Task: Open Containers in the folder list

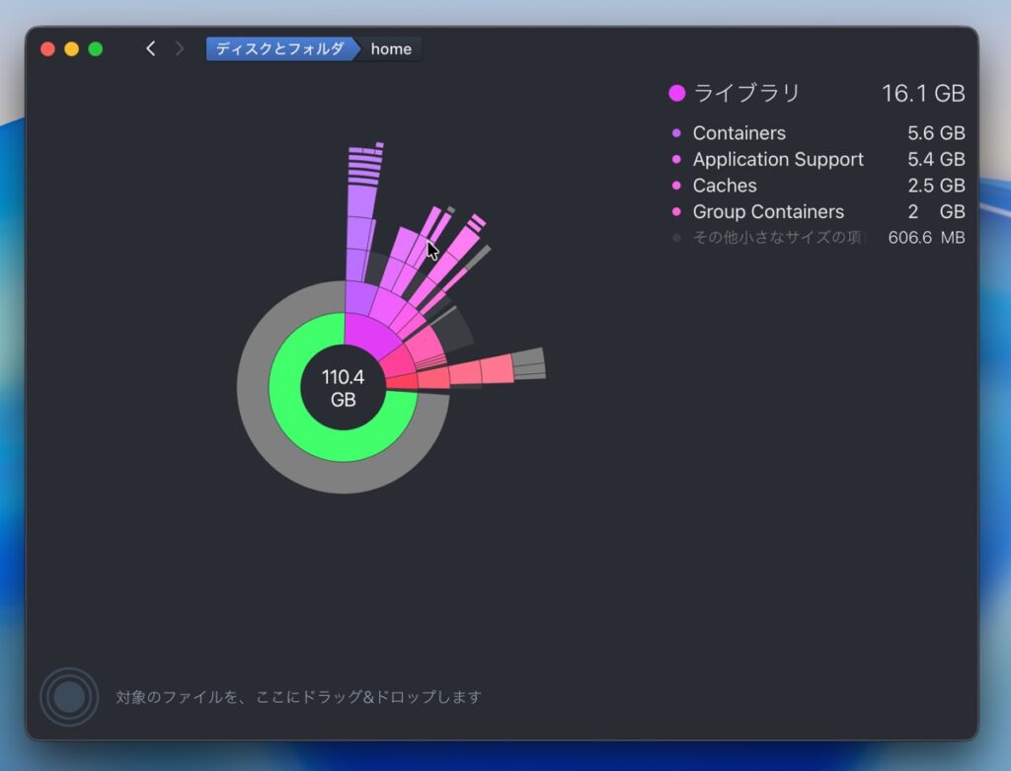Action: (739, 133)
